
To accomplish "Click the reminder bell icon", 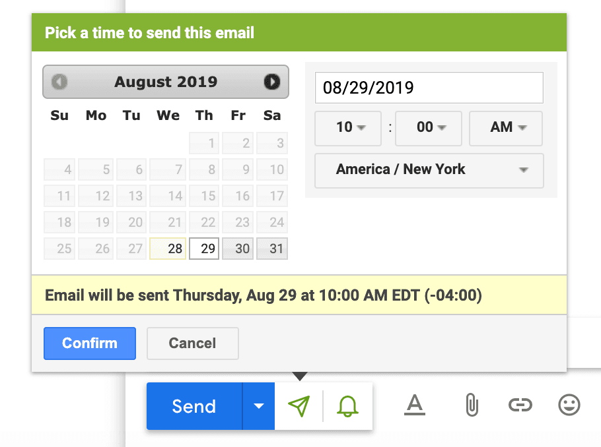I will 348,406.
